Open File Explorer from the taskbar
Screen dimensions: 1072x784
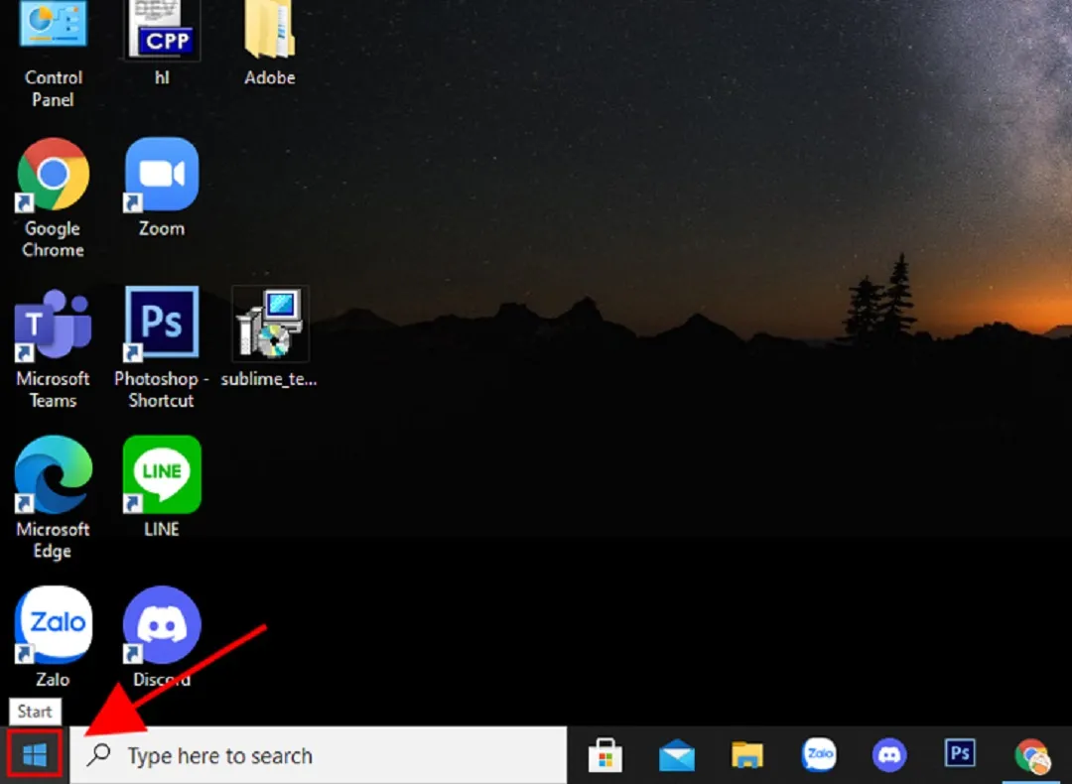(x=747, y=756)
